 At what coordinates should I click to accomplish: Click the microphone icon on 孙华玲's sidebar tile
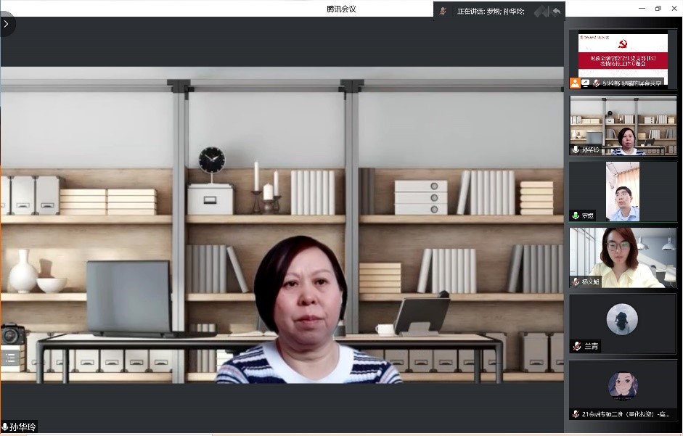(x=576, y=149)
